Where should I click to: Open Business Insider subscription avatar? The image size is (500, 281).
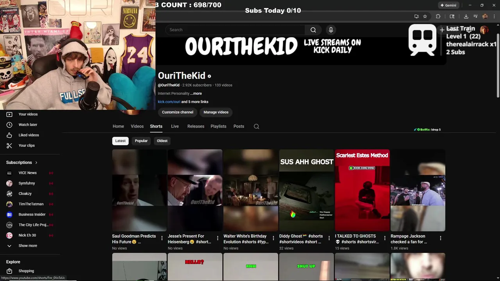9,214
